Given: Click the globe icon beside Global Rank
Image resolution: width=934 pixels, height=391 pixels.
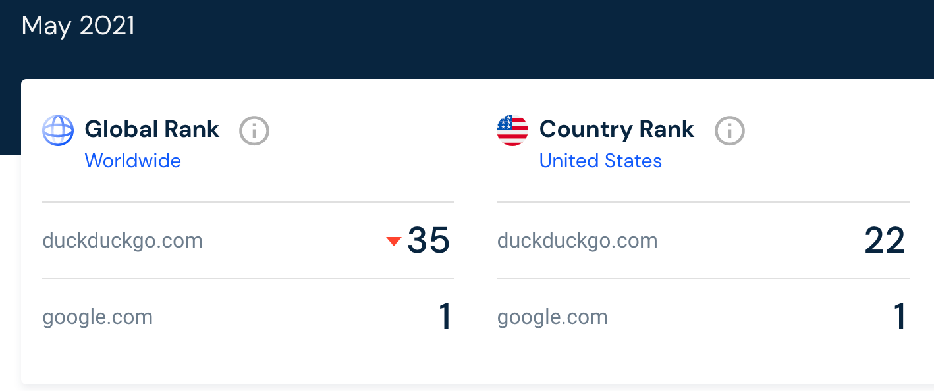Looking at the screenshot, I should 58,130.
